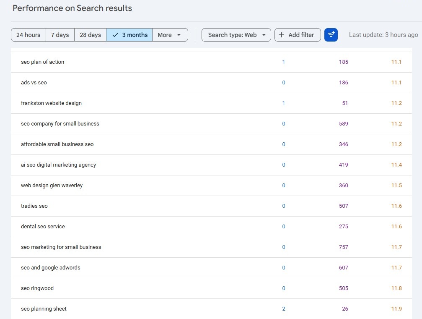Click position 11.5 for web design glen waverley
The image size is (422, 319).
point(396,185)
